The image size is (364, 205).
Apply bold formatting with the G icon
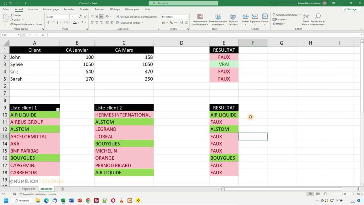coord(48,23)
